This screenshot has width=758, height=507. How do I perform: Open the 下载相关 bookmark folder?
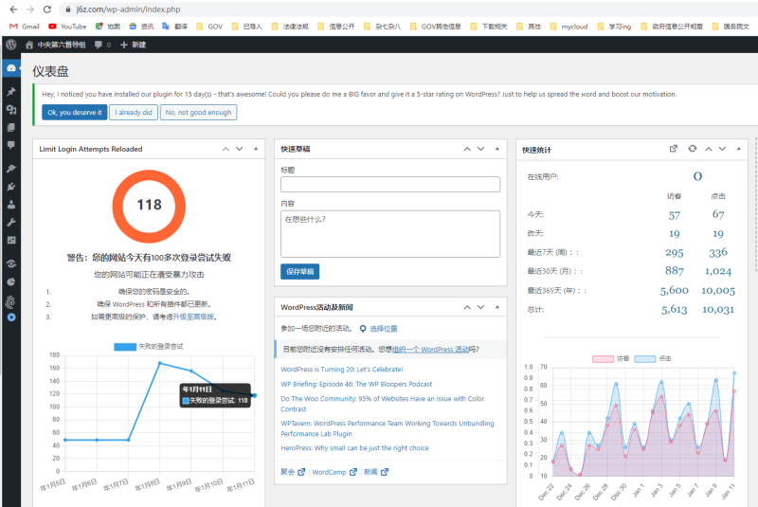pos(489,27)
